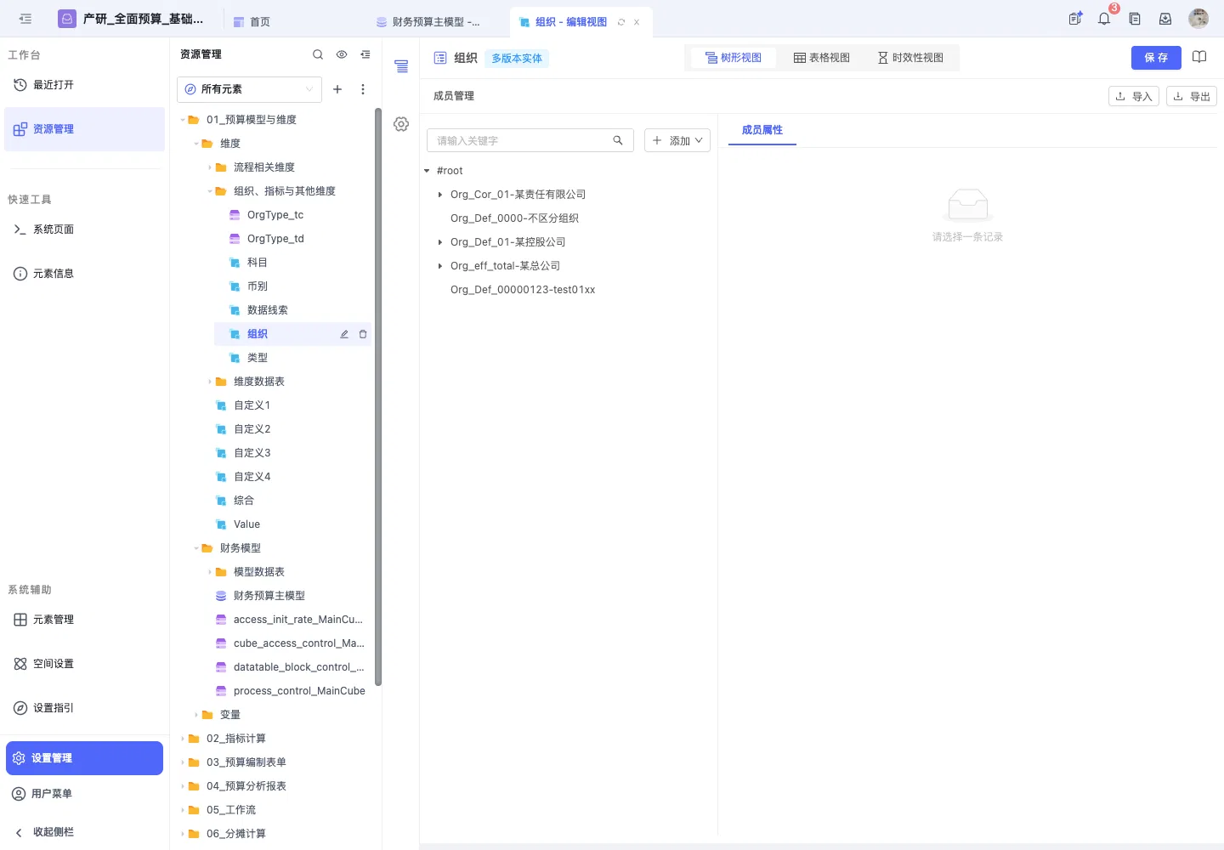The height and width of the screenshot is (850, 1224).
Task: Open 元素管理 in system assistance
Action: point(84,620)
